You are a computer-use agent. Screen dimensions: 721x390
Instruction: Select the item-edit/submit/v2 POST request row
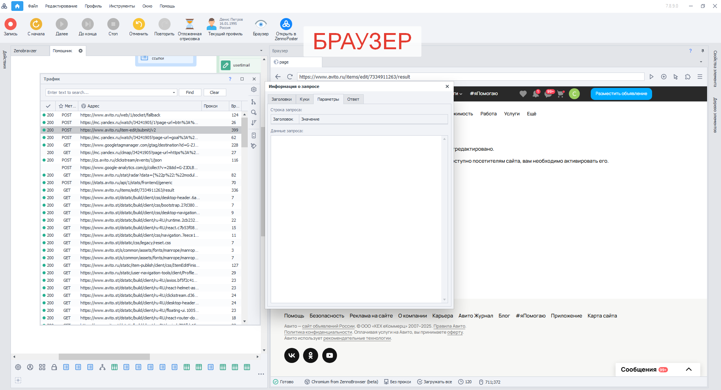click(x=141, y=130)
